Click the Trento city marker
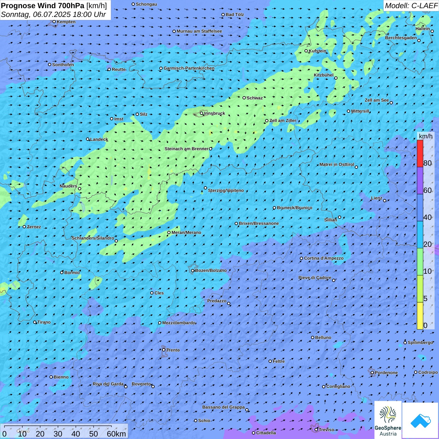The image size is (439, 439). pyautogui.click(x=164, y=350)
